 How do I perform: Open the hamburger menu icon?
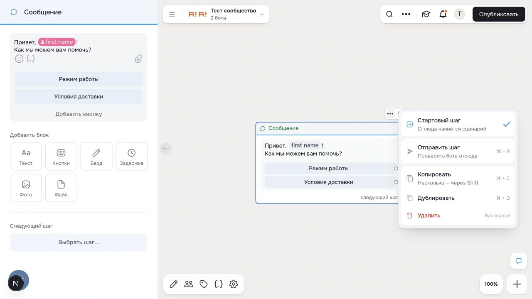click(x=172, y=14)
